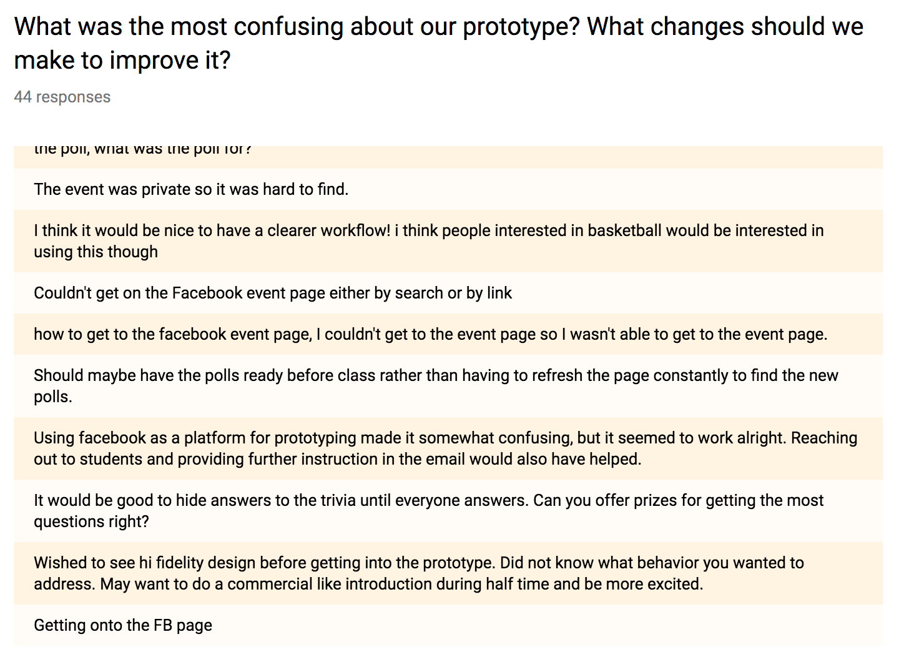Click text "using this though" in the workflow response

click(96, 252)
